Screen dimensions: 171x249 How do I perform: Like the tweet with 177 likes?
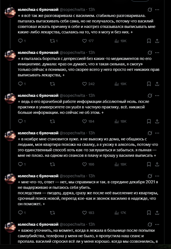pyautogui.click(x=85, y=41)
